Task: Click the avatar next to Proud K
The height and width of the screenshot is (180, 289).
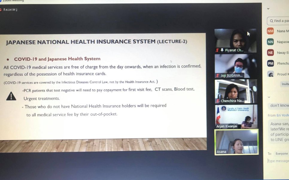Action: (270, 74)
